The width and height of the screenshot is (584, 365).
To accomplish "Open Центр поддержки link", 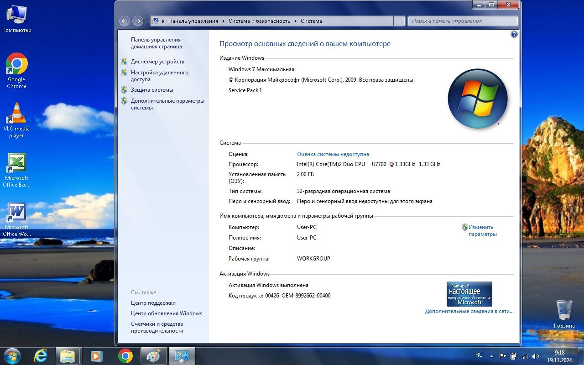I will pos(153,303).
